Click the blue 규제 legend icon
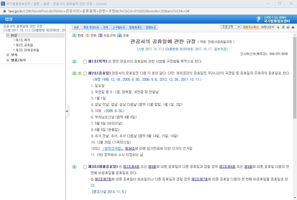The width and height of the screenshot is (297, 200). pos(120,36)
